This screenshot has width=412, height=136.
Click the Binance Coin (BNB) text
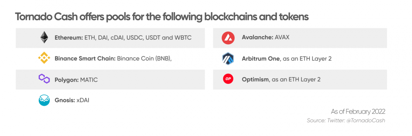pyautogui.click(x=145, y=58)
